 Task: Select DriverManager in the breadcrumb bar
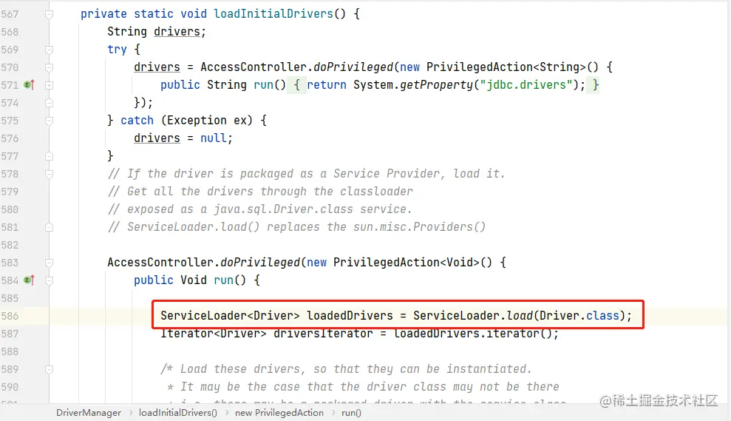89,413
